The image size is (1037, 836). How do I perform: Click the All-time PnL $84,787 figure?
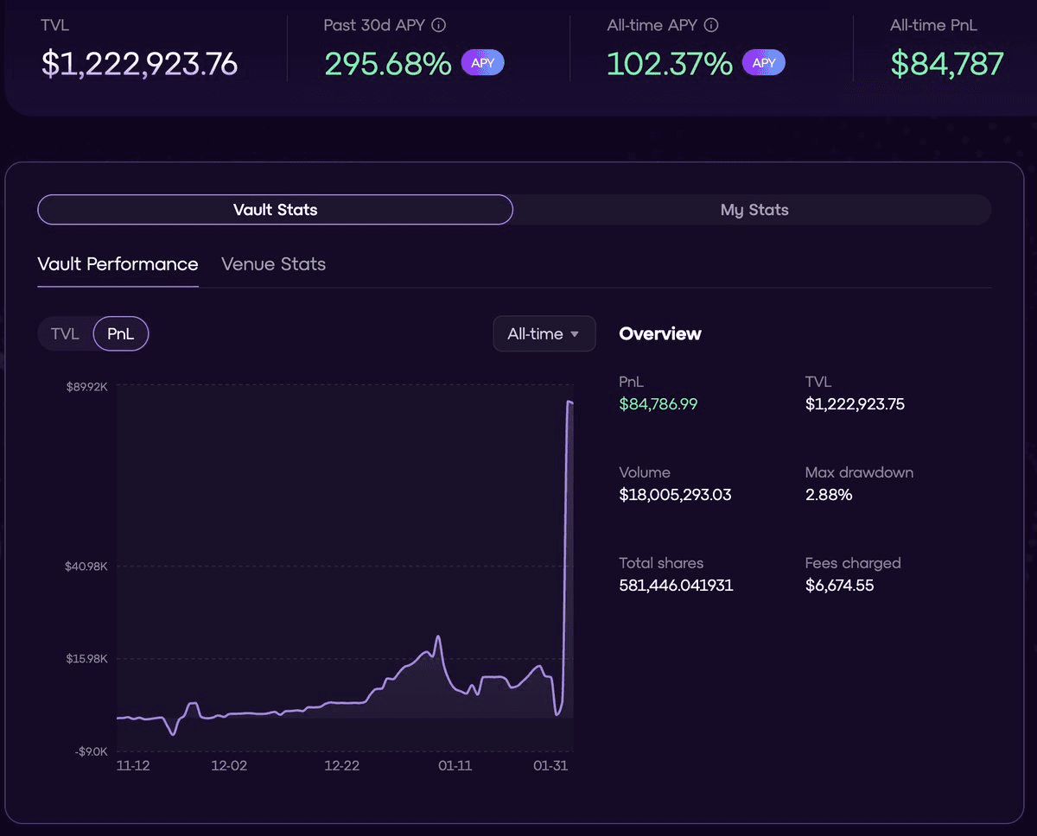946,64
